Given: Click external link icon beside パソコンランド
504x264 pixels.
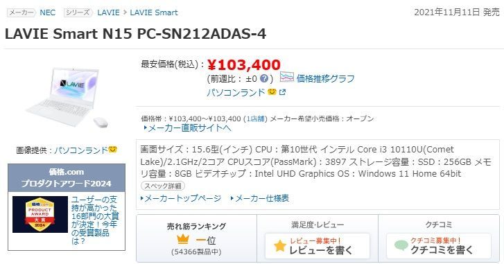Looking at the screenshot, I should pyautogui.click(x=282, y=92).
